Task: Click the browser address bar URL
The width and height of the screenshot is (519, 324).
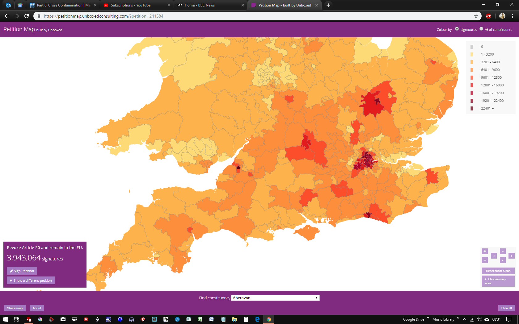Action: pos(103,16)
